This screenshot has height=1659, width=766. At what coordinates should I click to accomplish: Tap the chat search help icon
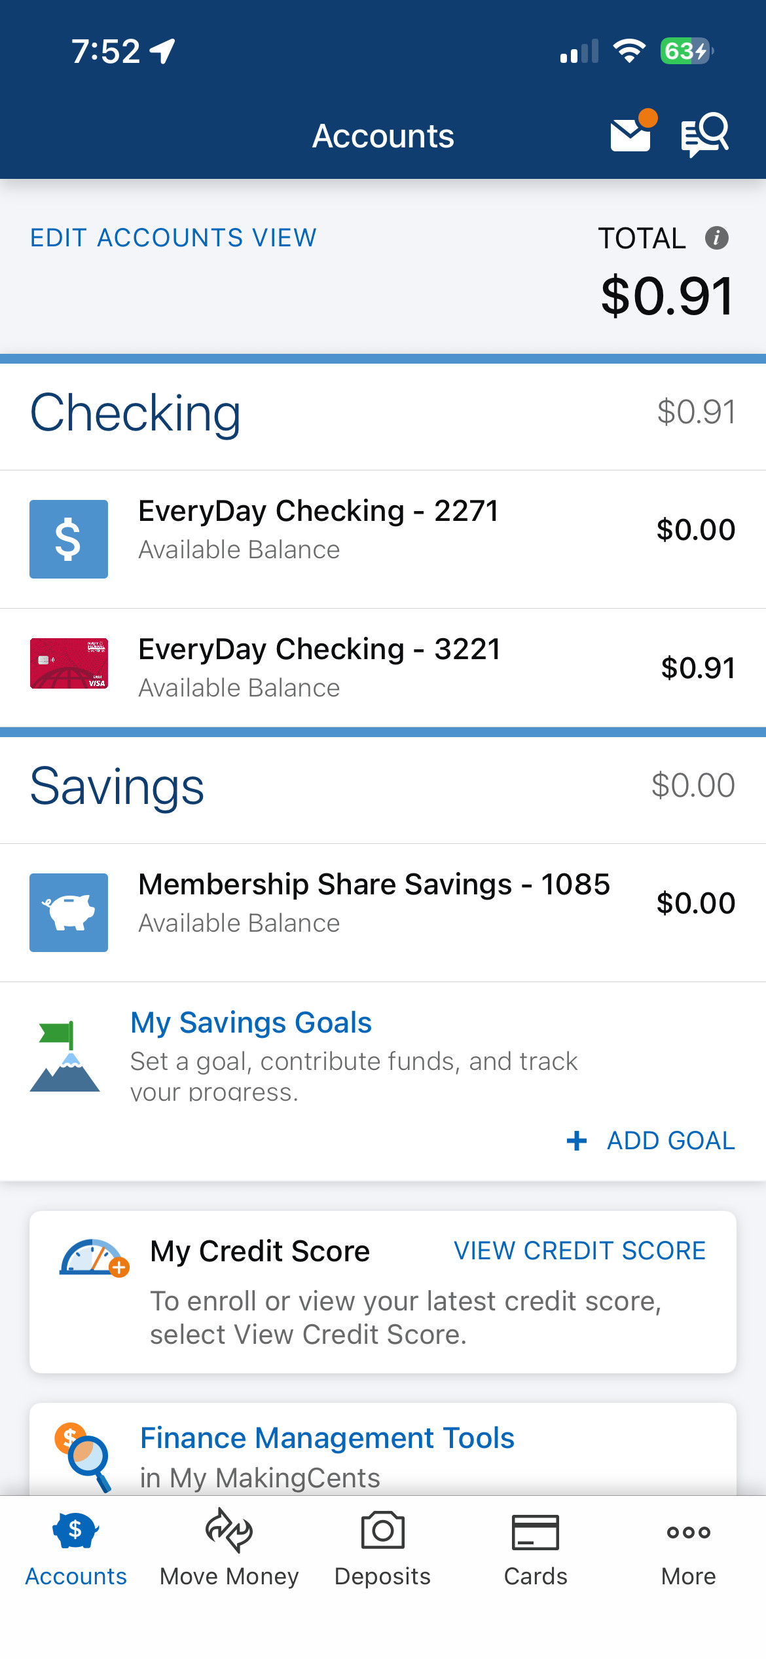(704, 134)
